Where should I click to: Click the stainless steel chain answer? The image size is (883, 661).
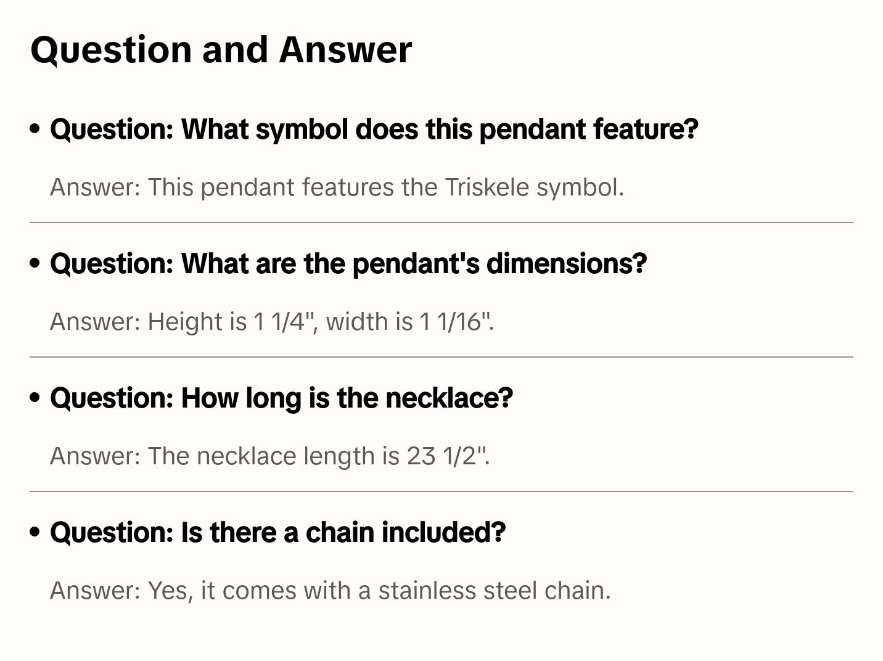(x=330, y=591)
